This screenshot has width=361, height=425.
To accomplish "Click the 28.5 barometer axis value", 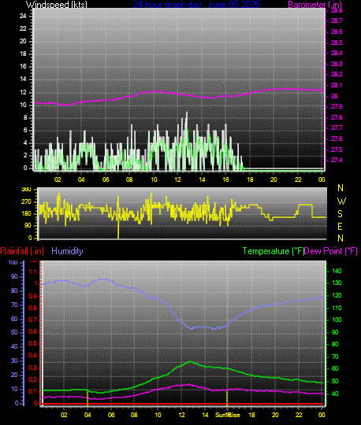I will 337,42.
